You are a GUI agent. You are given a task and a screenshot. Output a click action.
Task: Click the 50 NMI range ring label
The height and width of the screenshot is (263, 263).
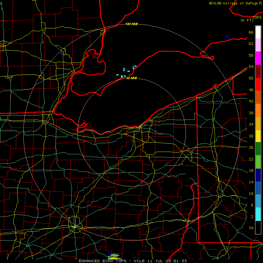pyautogui.click(x=131, y=78)
